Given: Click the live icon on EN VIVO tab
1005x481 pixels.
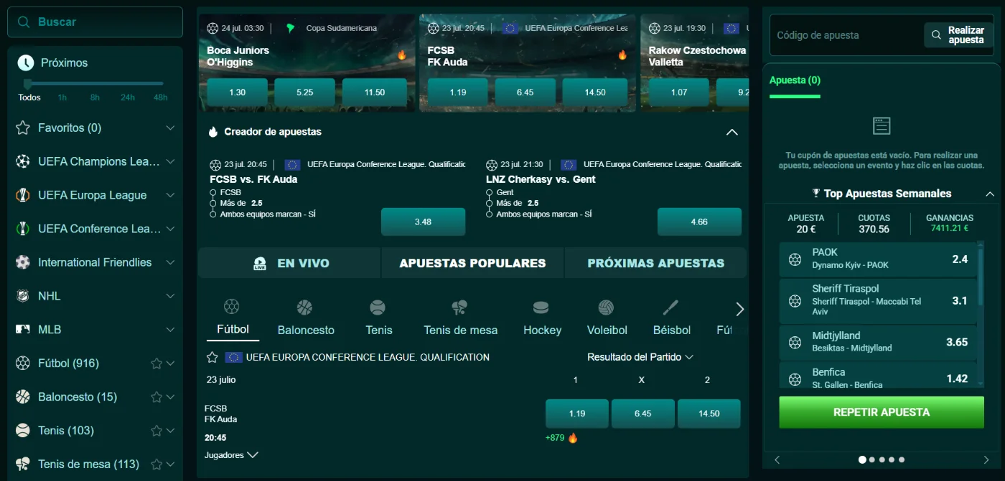Looking at the screenshot, I should [260, 263].
